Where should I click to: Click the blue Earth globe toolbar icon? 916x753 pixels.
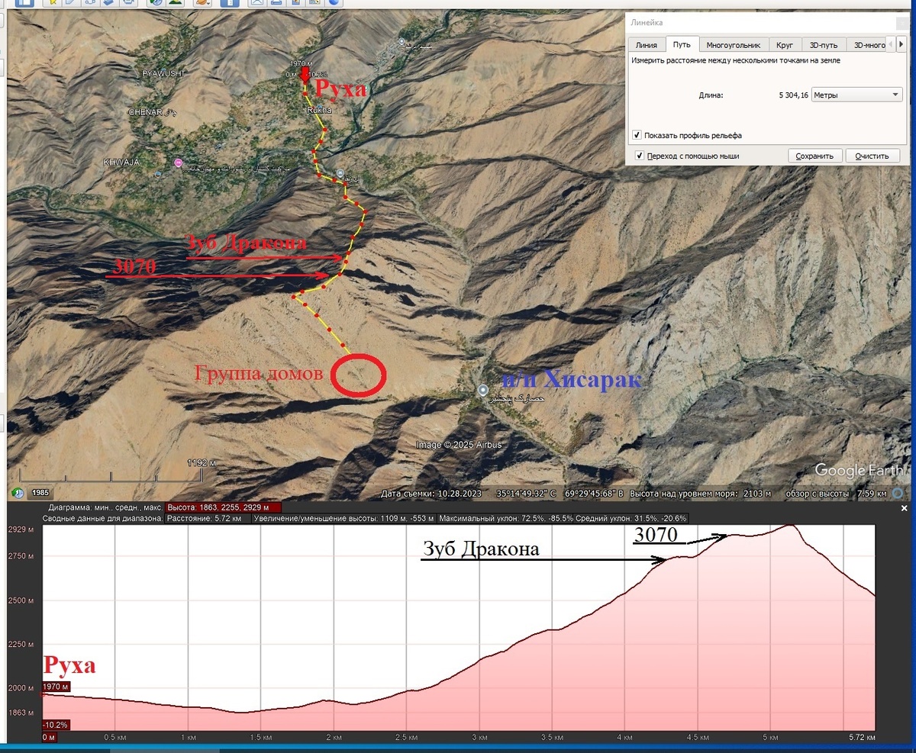click(x=333, y=3)
